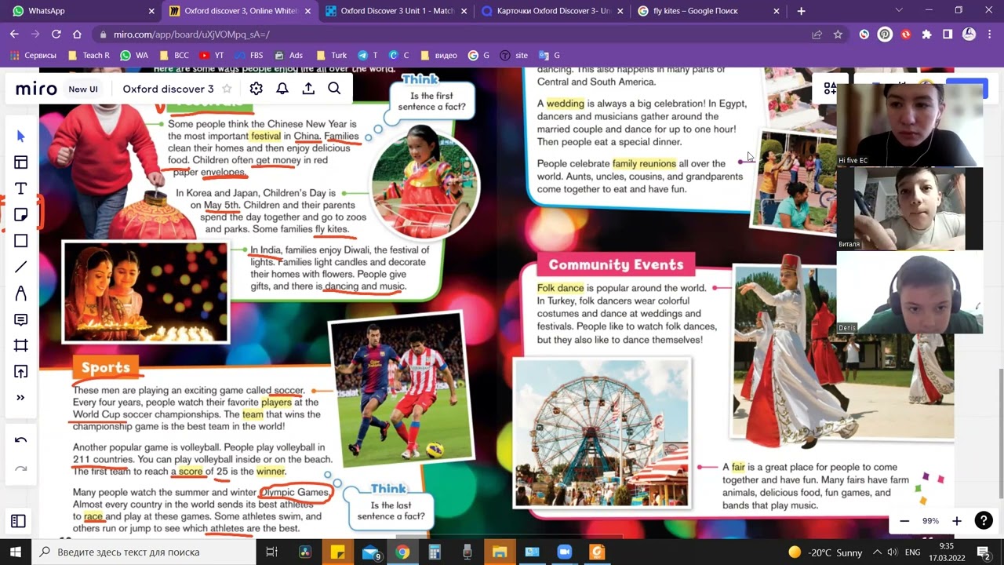Click the 99% zoom level
1004x565 pixels.
tap(930, 521)
